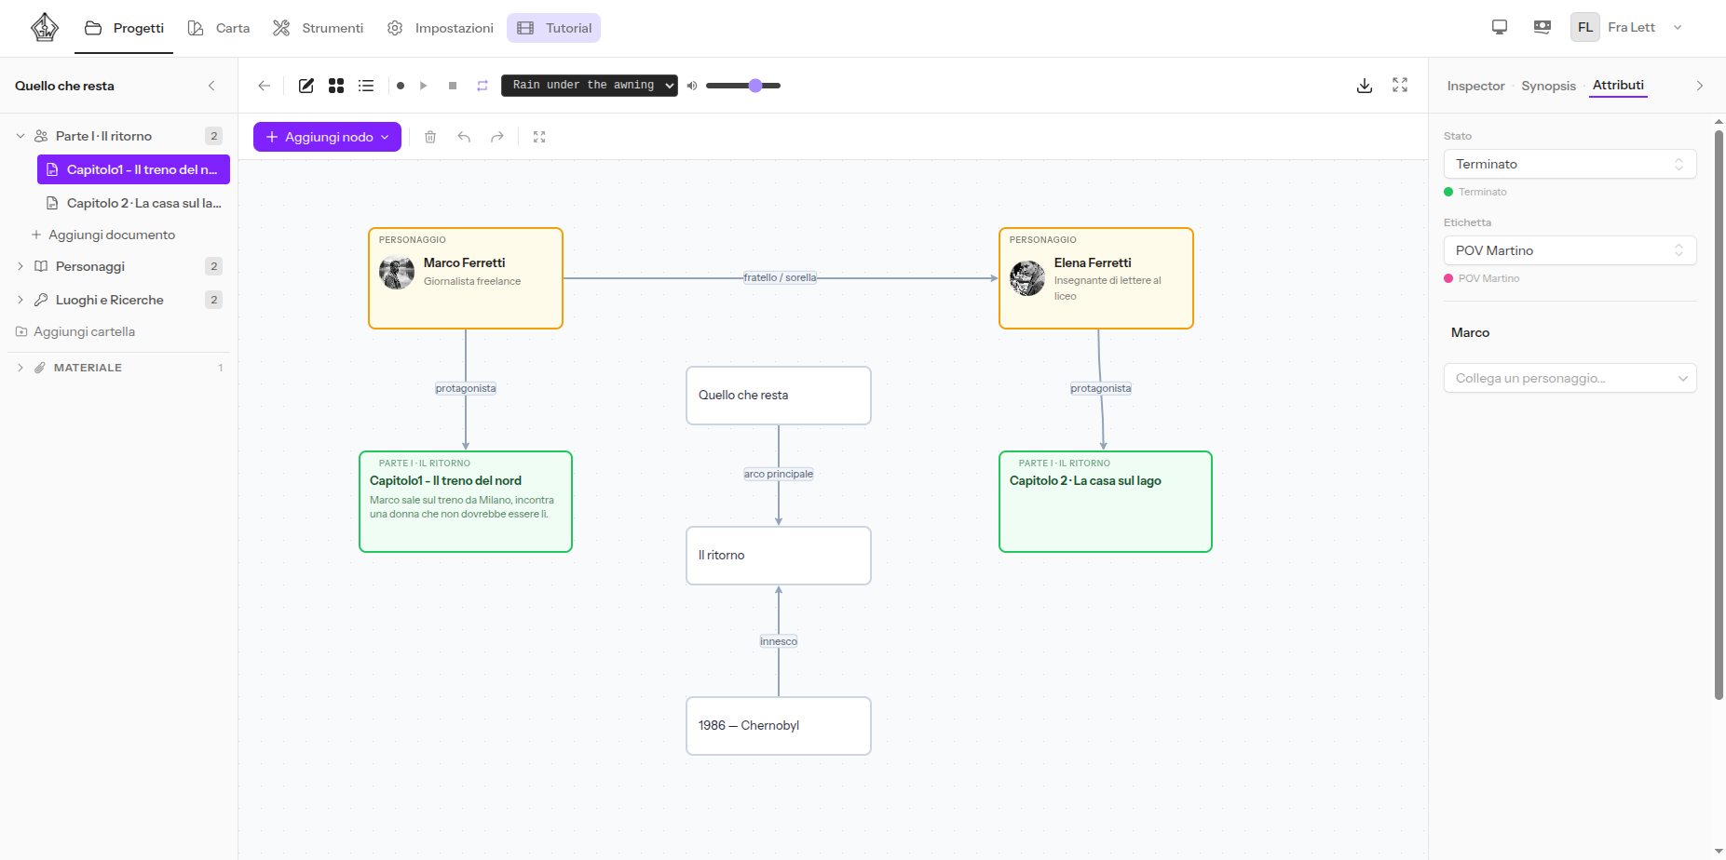
Task: Stop the ambient sound playback
Action: coord(453,86)
